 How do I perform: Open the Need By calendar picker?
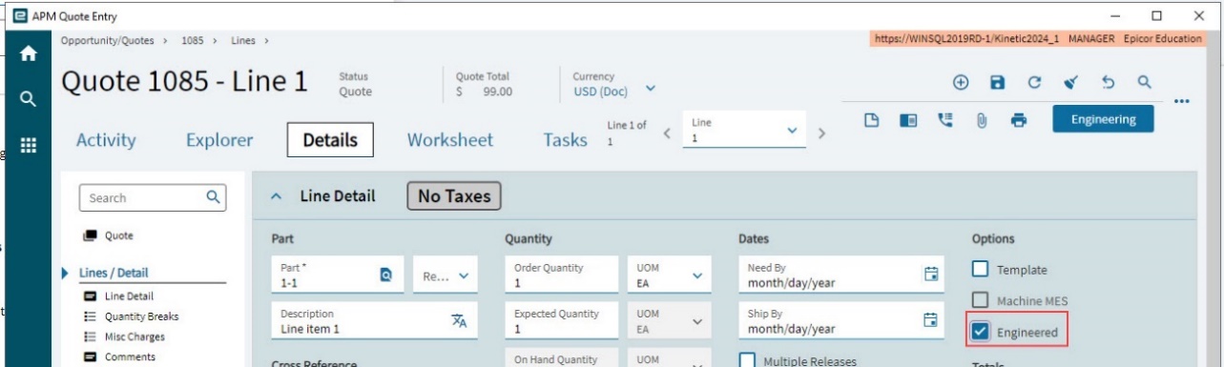(931, 275)
